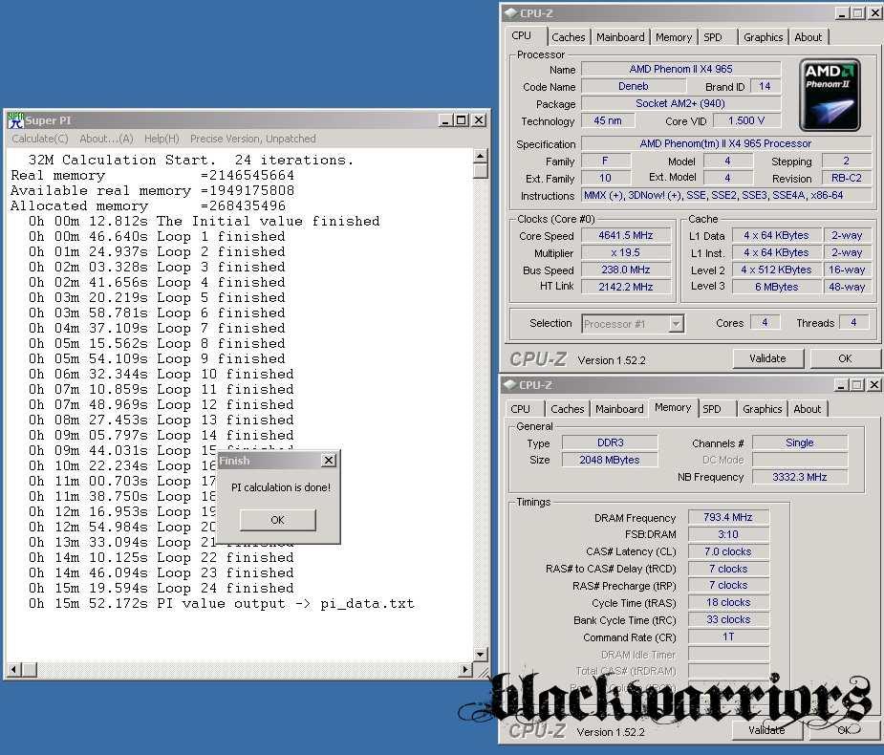Click the FSB:DRAM value 3:10
Image resolution: width=884 pixels, height=755 pixels.
pyautogui.click(x=728, y=534)
